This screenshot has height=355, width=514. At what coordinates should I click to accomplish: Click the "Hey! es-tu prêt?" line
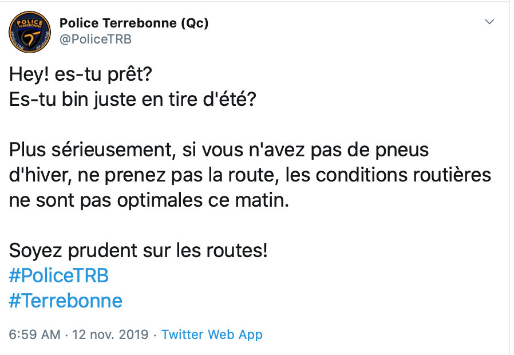(81, 75)
